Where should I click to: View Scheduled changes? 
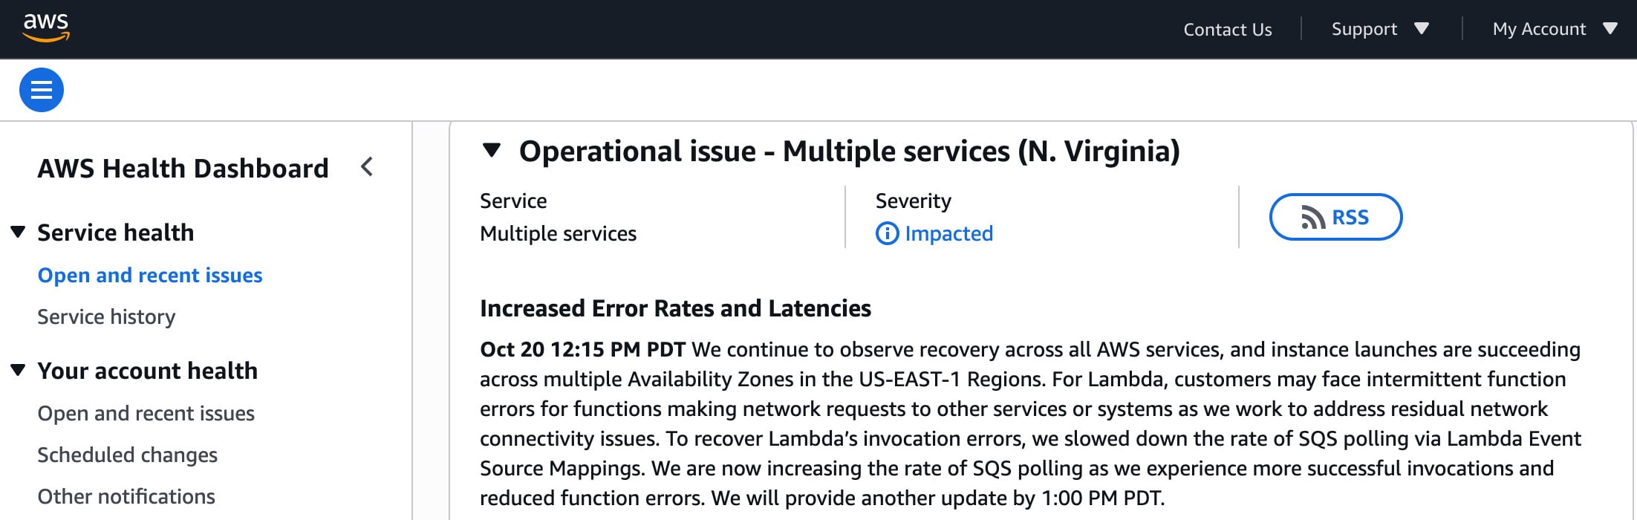(x=127, y=455)
